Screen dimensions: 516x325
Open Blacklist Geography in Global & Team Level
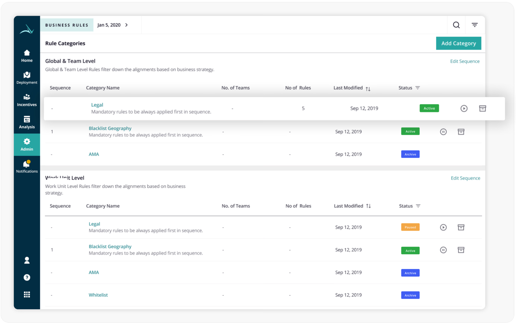pos(110,128)
